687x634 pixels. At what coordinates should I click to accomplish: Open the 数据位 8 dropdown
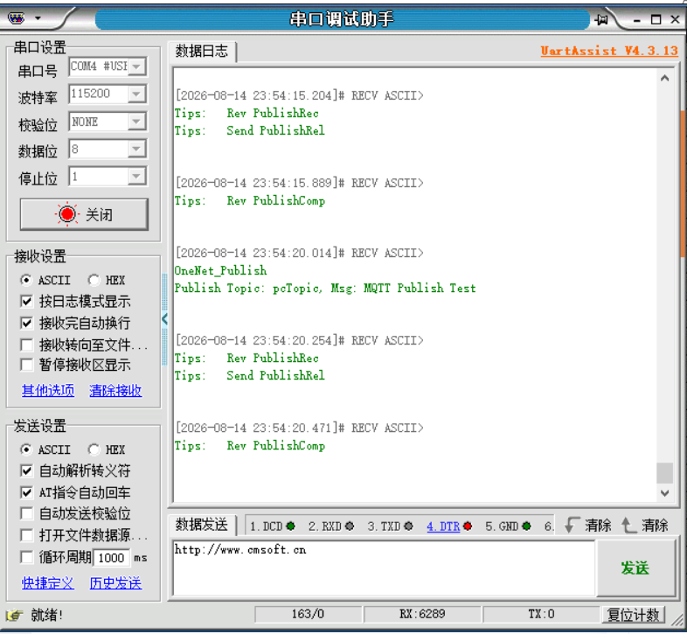pos(136,149)
